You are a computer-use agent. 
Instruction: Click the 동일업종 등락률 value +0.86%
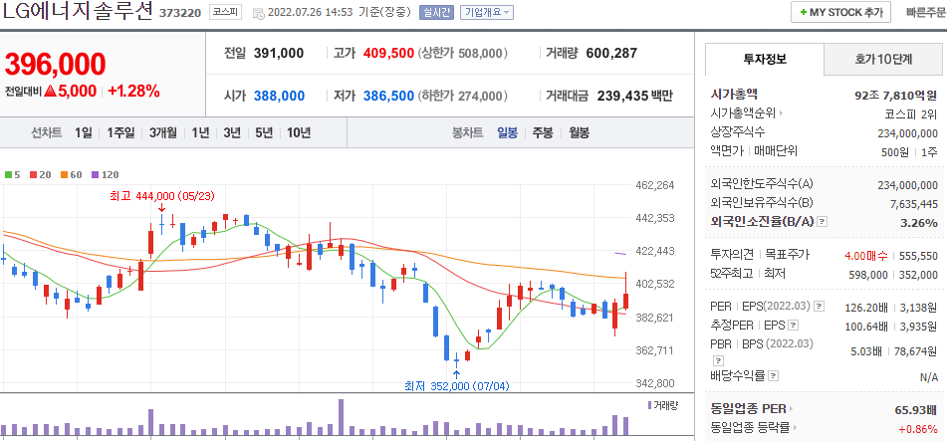click(x=920, y=428)
